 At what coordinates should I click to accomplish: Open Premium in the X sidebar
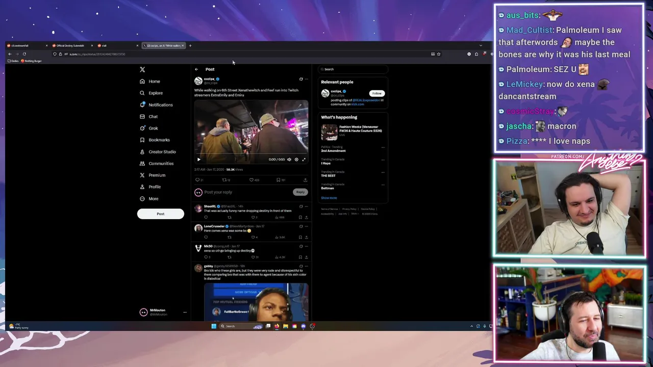click(153, 175)
